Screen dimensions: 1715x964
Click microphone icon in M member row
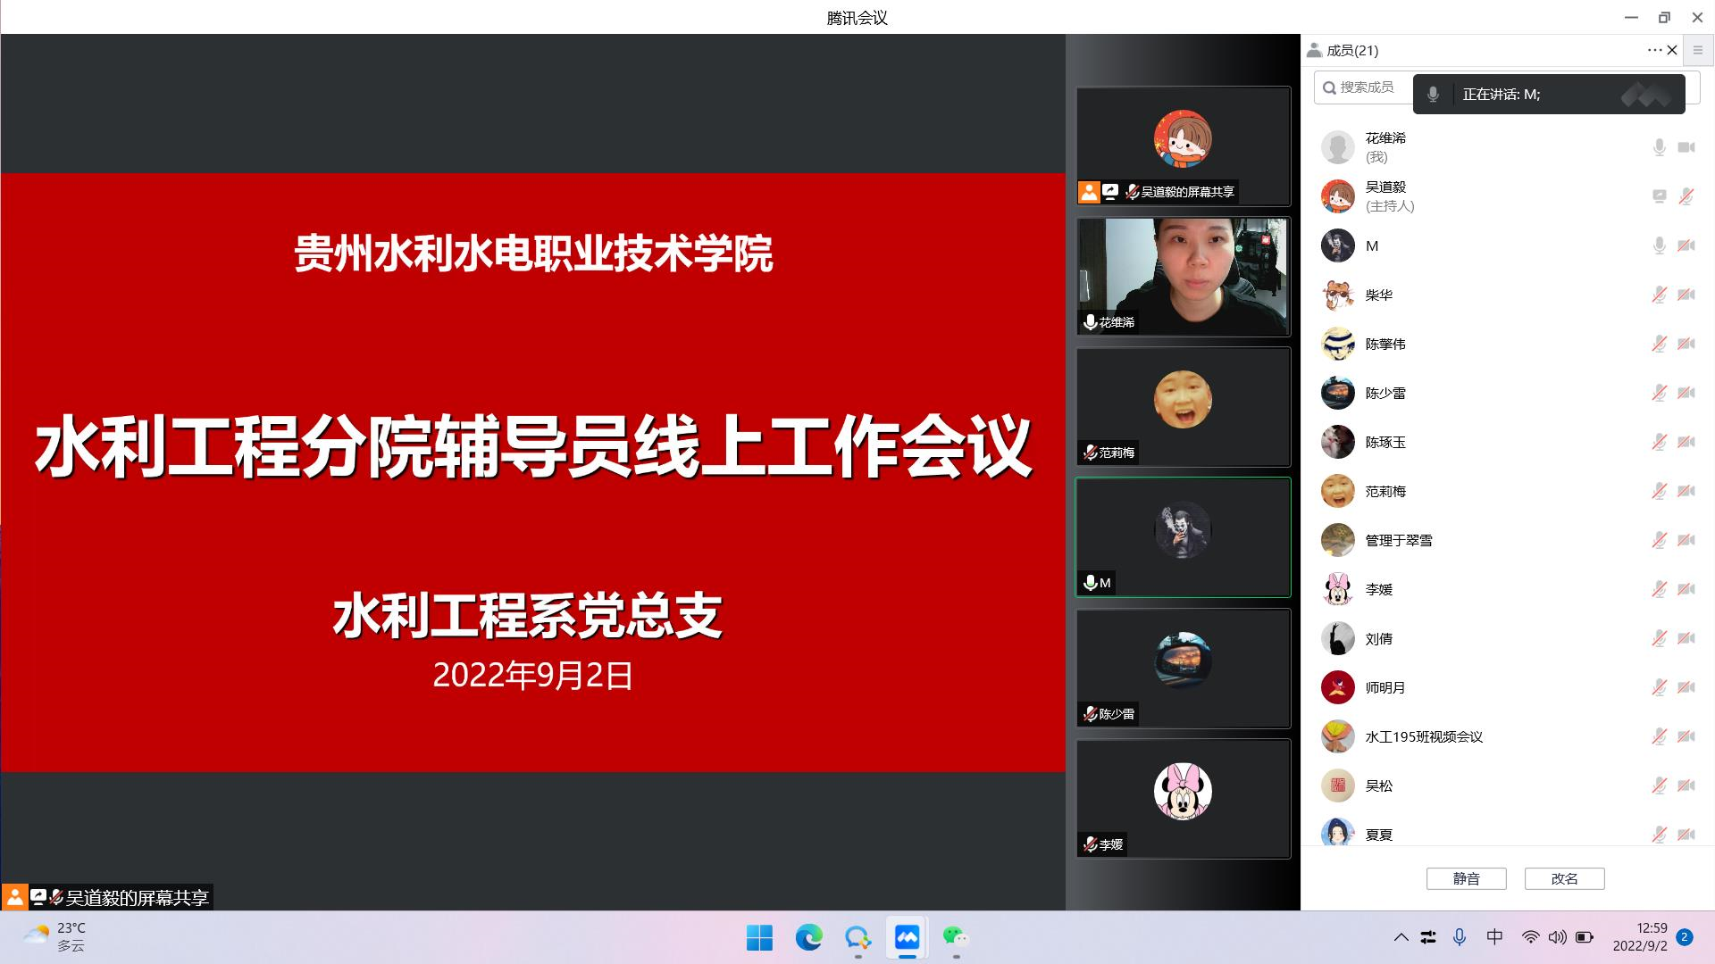[x=1659, y=245]
